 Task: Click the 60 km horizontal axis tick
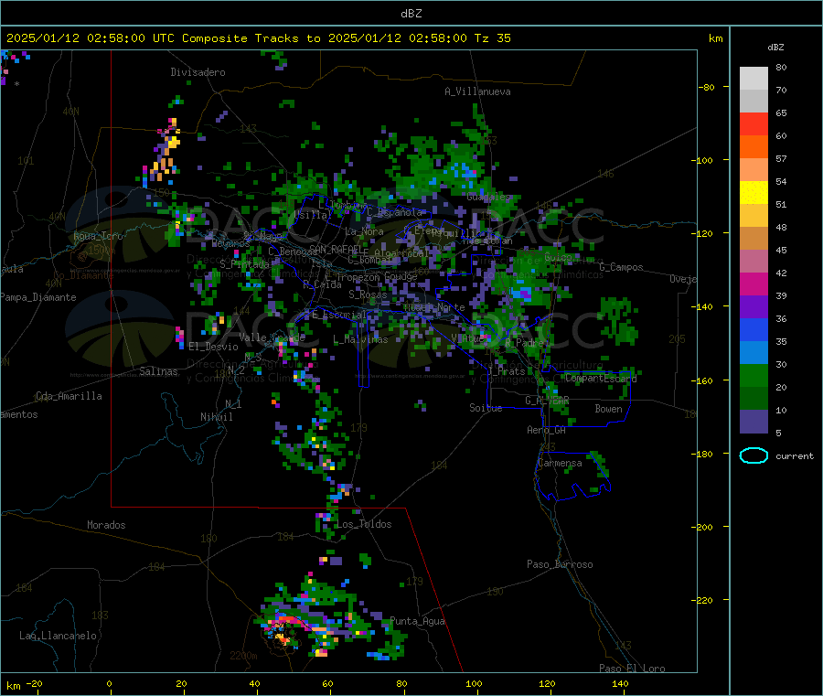(327, 683)
